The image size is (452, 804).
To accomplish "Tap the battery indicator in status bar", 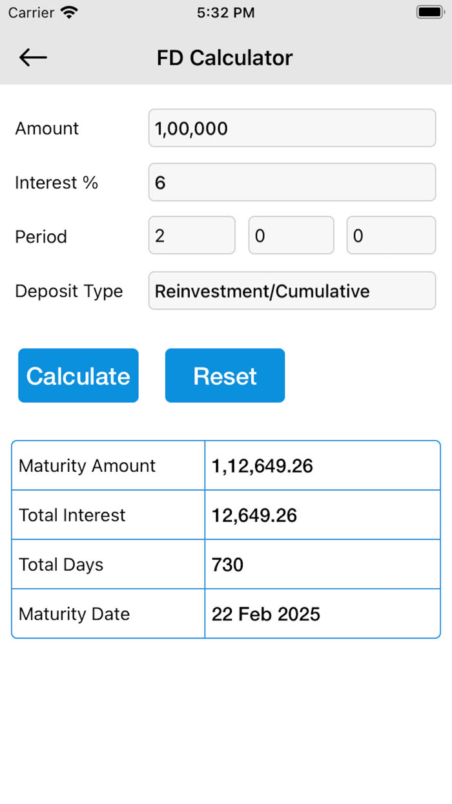I will tap(429, 11).
